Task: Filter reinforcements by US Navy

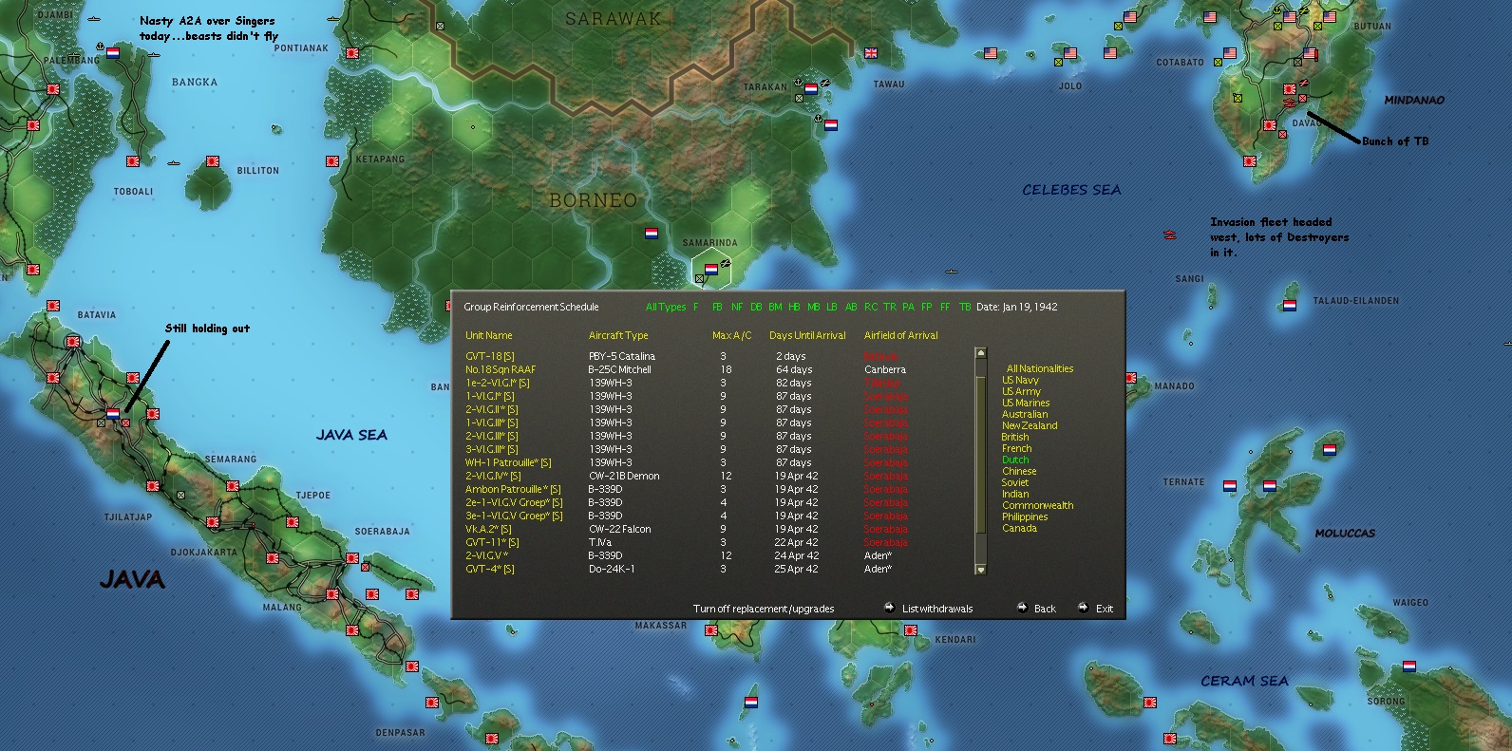Action: [x=1020, y=380]
